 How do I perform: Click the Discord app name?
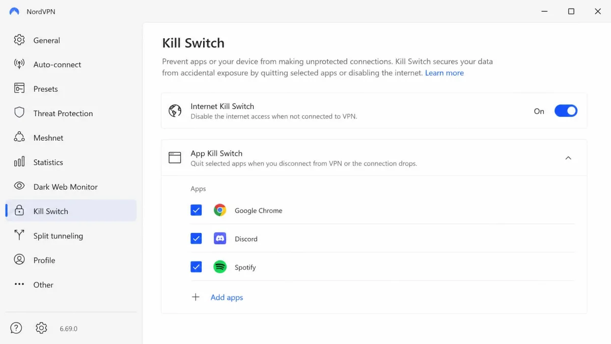point(246,239)
